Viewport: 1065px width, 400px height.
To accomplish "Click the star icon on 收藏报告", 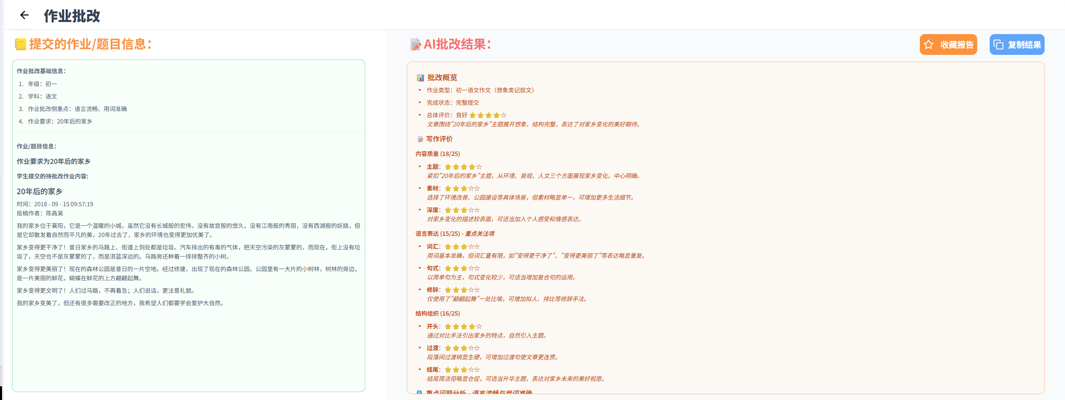I will tap(929, 45).
